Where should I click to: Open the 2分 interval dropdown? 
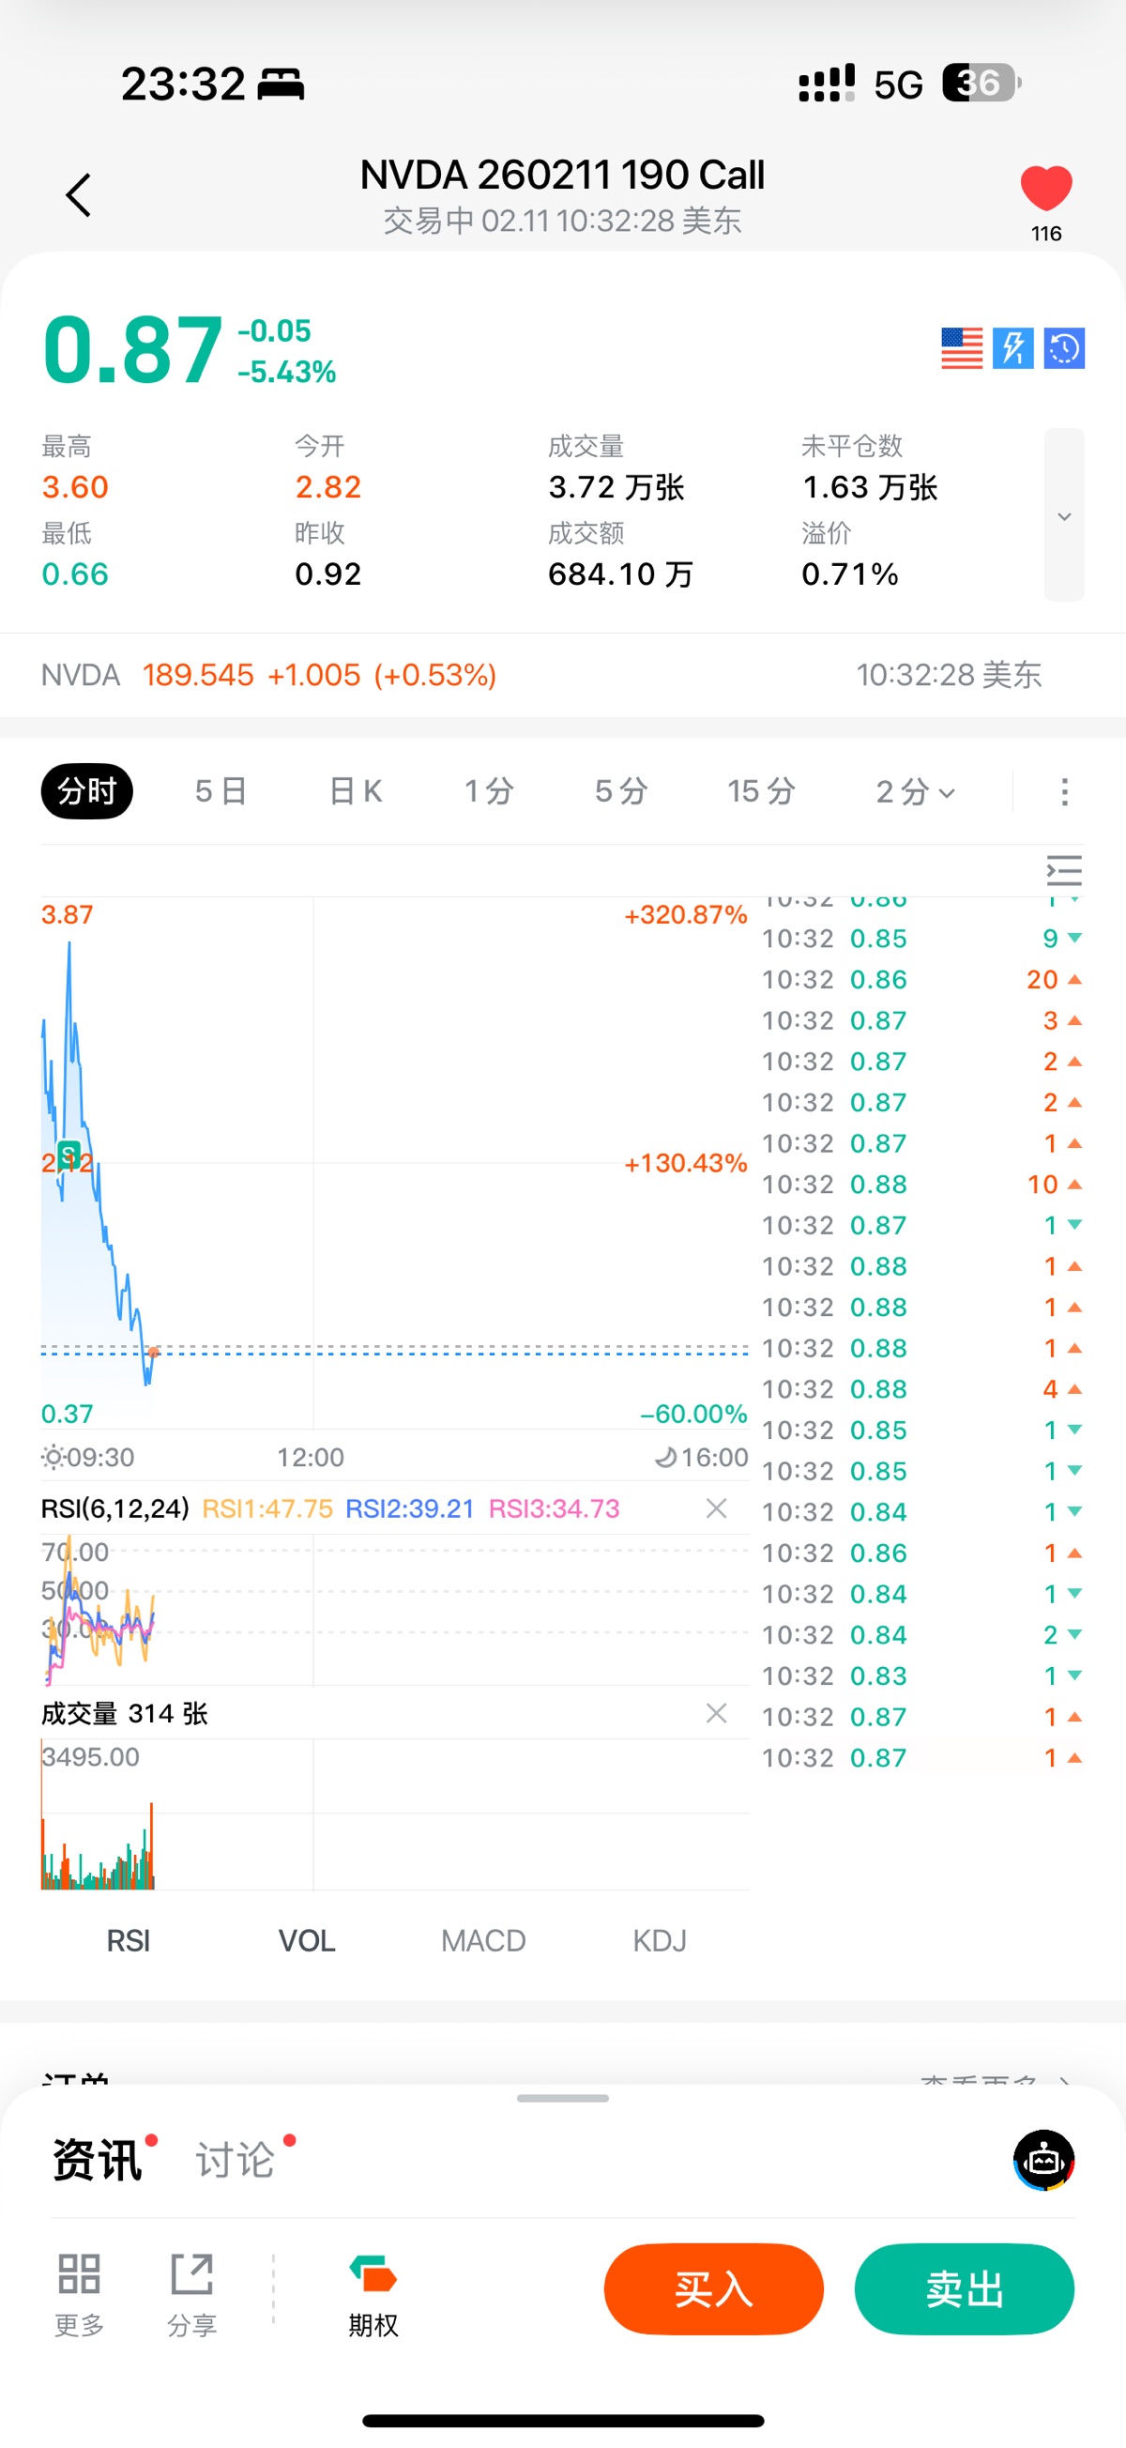pos(915,791)
